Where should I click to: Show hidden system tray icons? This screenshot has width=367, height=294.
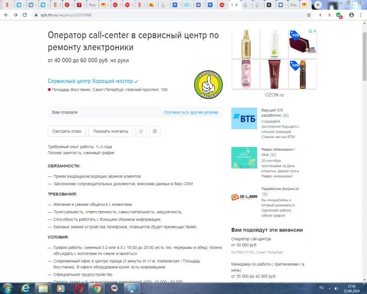(330, 288)
